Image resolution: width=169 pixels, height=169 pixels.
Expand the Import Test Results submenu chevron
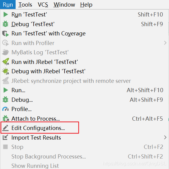165,137
